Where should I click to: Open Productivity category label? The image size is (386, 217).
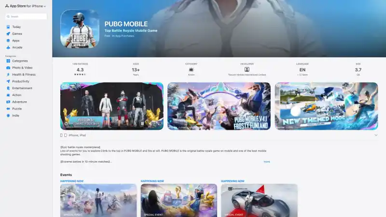[21, 81]
